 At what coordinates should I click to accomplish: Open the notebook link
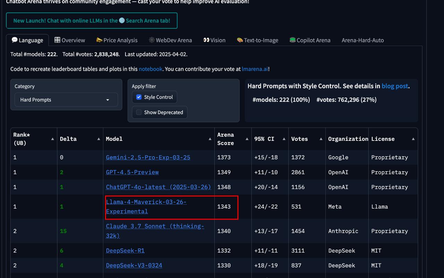point(151,69)
